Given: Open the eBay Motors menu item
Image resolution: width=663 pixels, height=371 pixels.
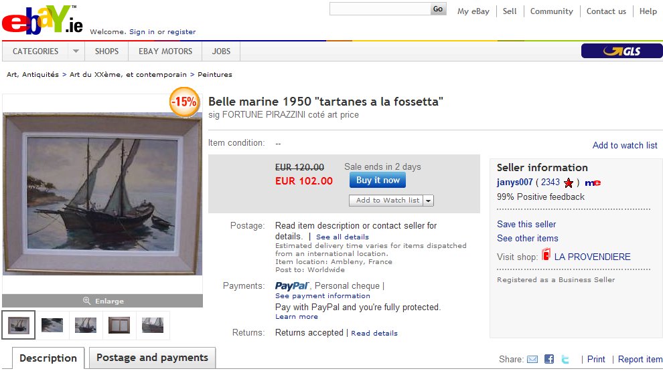Looking at the screenshot, I should (165, 51).
